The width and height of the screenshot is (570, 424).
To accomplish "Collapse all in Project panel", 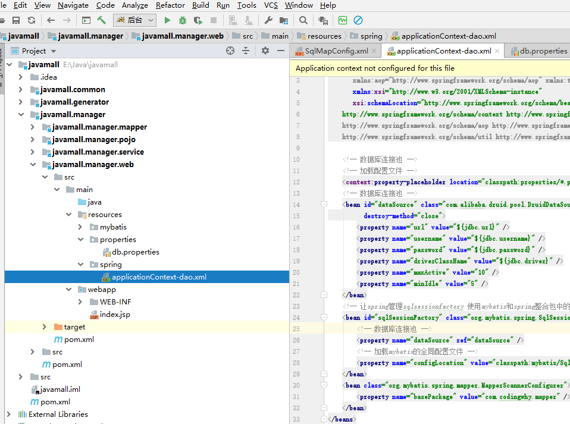I will 246,51.
